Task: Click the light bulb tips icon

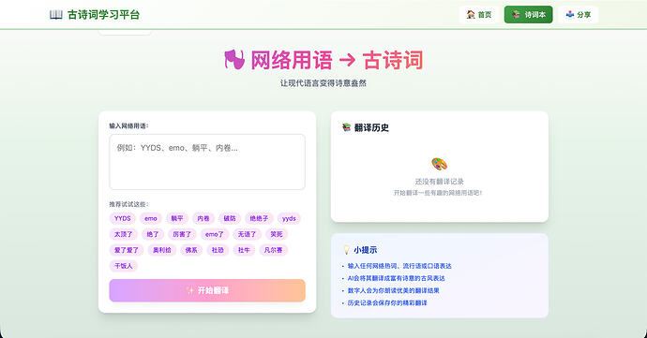Action: tap(347, 250)
